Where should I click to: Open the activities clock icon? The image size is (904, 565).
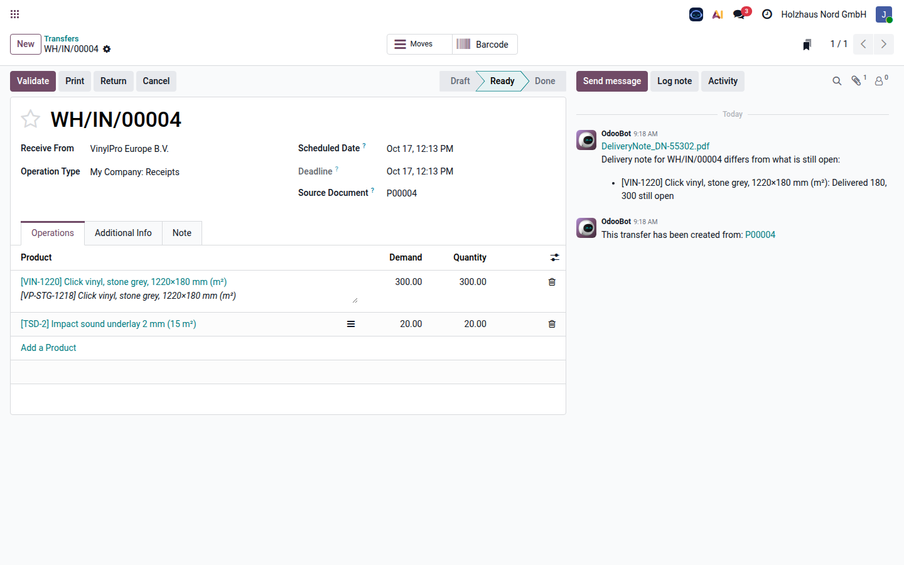coord(767,14)
